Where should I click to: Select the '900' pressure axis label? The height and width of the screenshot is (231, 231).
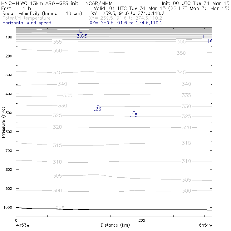[x=9, y=189]
